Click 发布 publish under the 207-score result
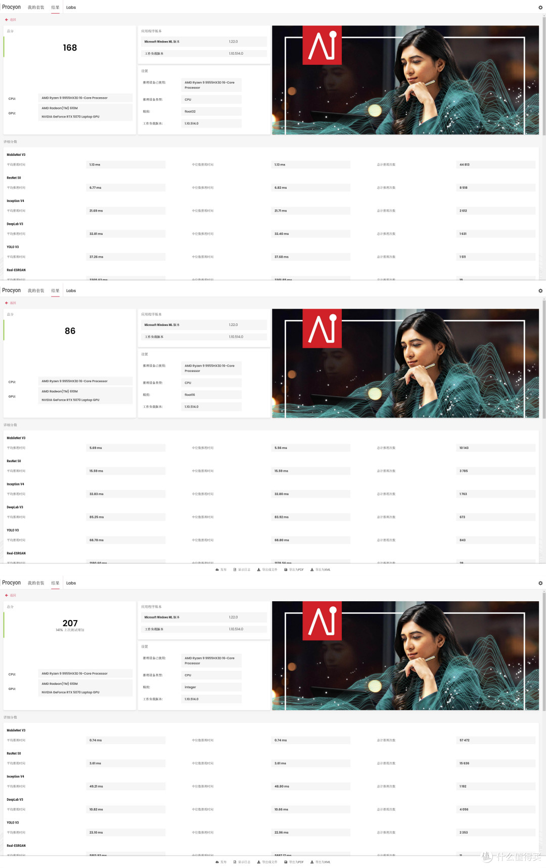Screen dimensions: 546x868 point(221,862)
